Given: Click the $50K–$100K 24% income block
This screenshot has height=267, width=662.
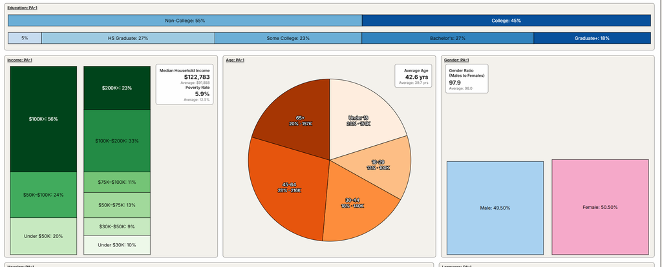Looking at the screenshot, I should [43, 195].
